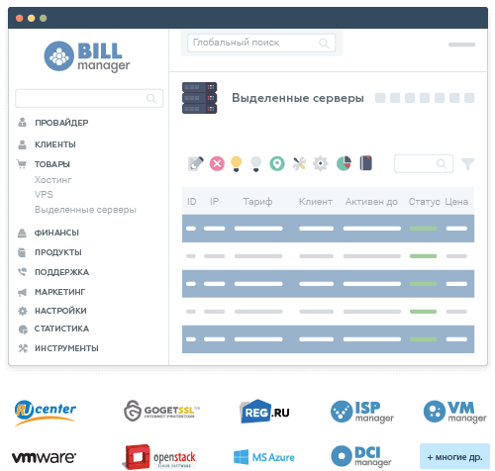Click the pie chart statistics icon
The image size is (495, 471).
[x=344, y=163]
